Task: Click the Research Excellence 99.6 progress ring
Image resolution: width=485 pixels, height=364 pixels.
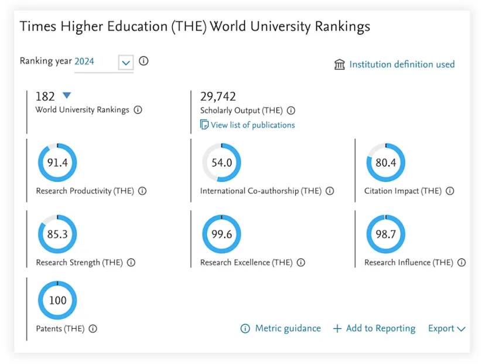Action: pos(221,234)
